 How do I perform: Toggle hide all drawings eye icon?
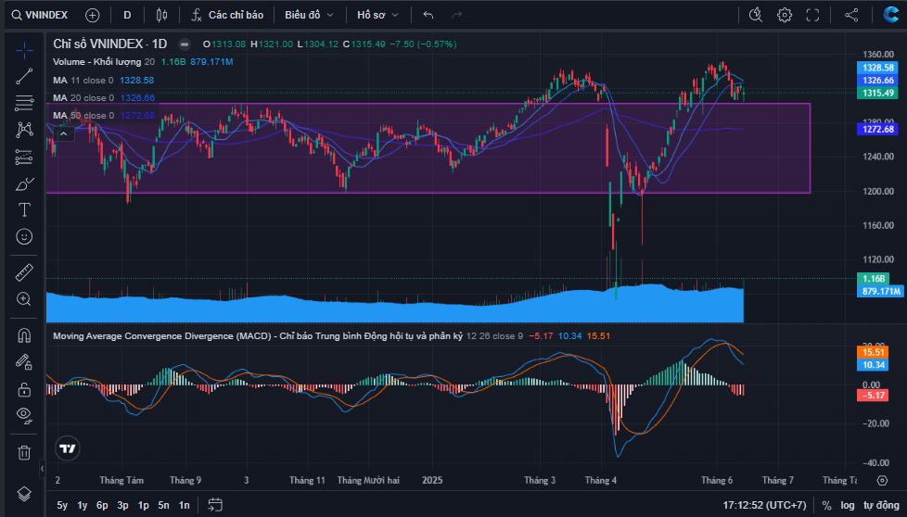24,415
